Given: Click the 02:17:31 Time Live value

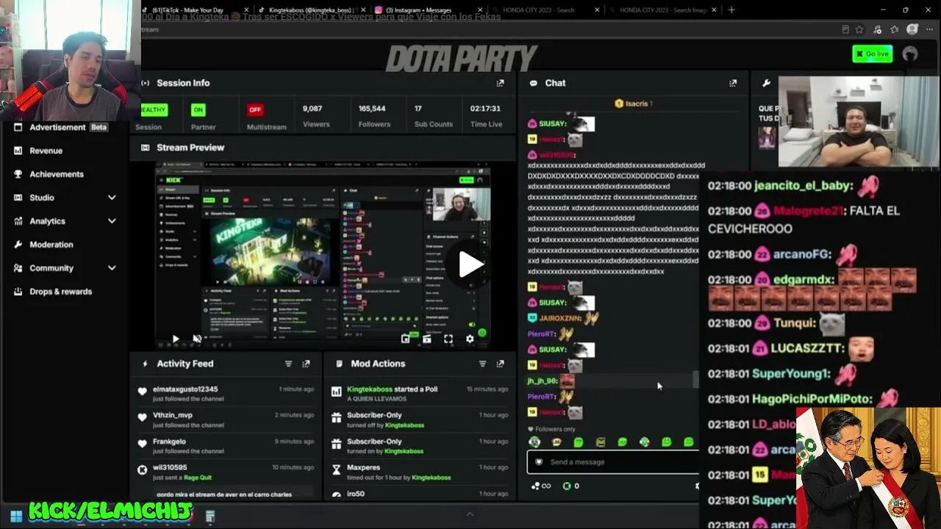Looking at the screenshot, I should tap(485, 109).
